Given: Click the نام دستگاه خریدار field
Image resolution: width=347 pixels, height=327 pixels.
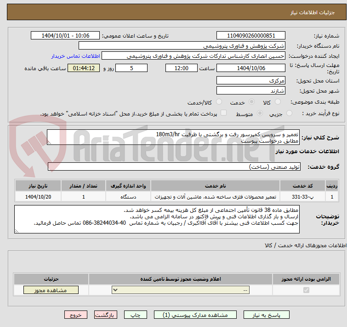Looking at the screenshot, I should (x=182, y=46).
